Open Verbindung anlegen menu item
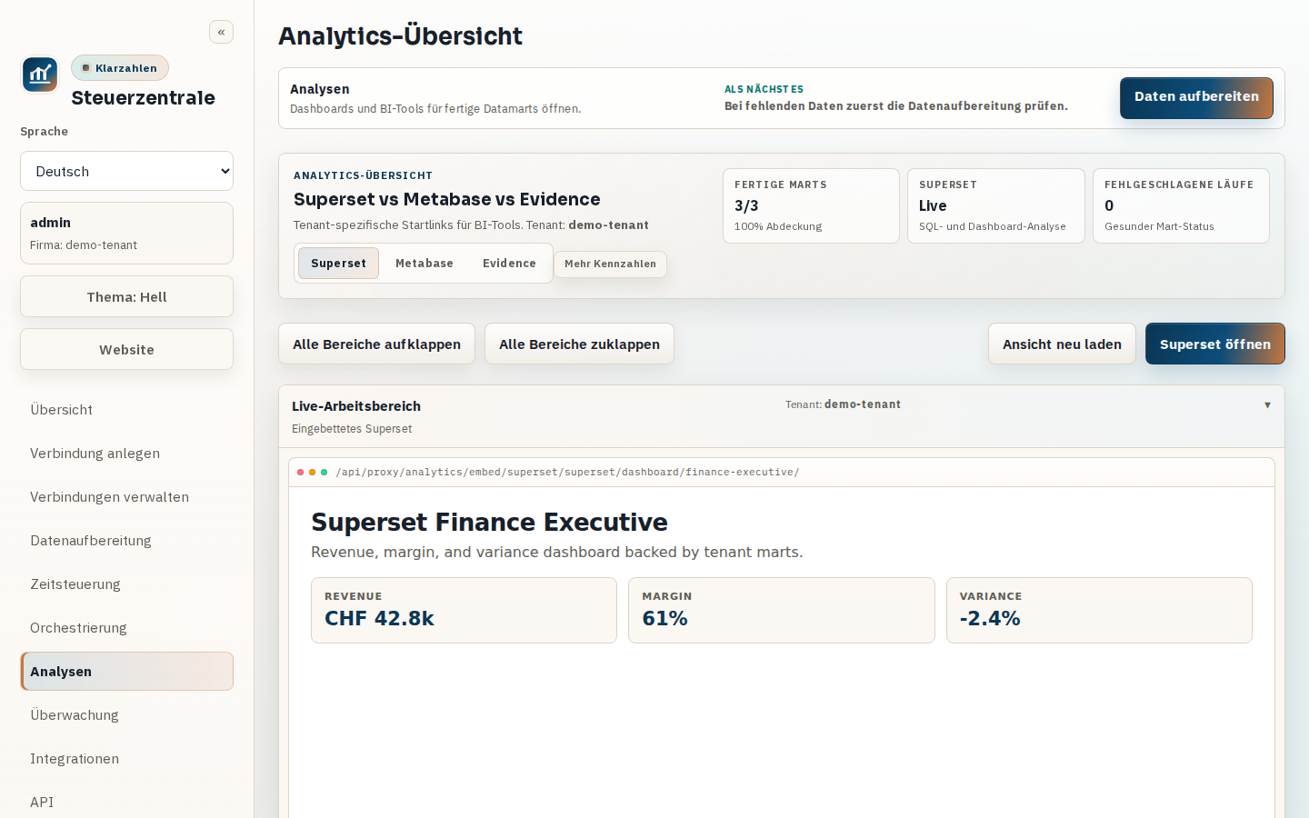The height and width of the screenshot is (818, 1309). tap(126, 453)
